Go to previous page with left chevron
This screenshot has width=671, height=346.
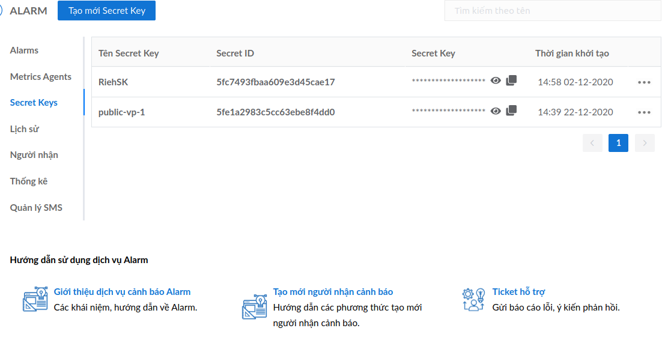click(592, 143)
